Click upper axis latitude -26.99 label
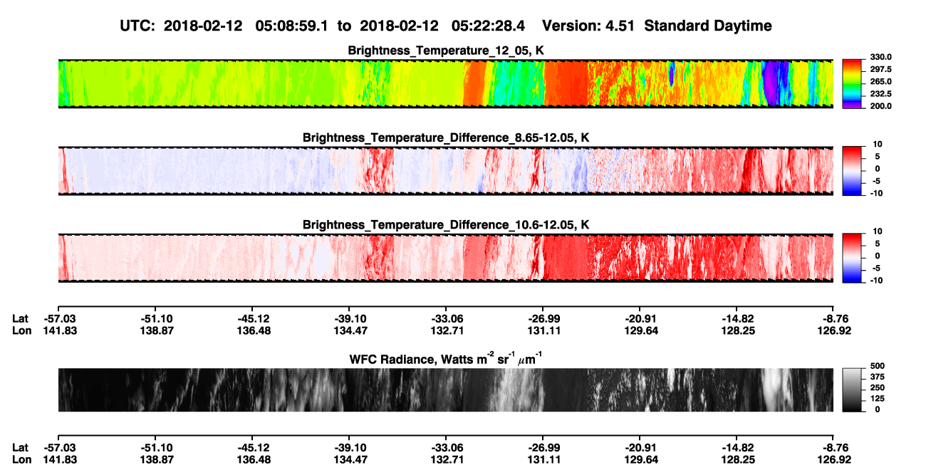The width and height of the screenshot is (926, 475). coord(543,319)
